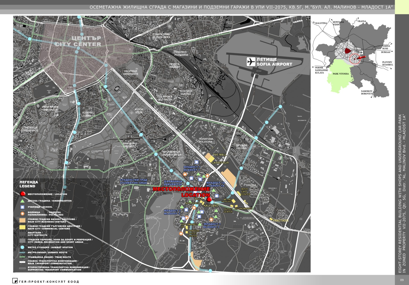409x285 pixels.
Task: Click the orange hospital circle in legend
Action: [x=22, y=213]
